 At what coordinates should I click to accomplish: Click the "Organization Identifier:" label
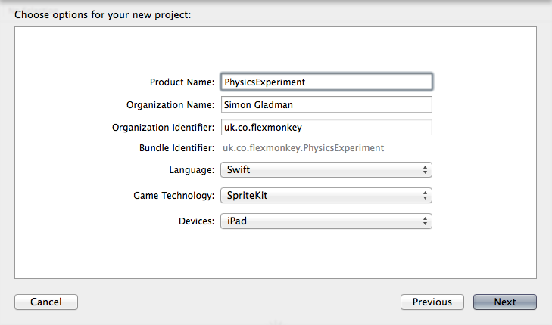click(163, 128)
